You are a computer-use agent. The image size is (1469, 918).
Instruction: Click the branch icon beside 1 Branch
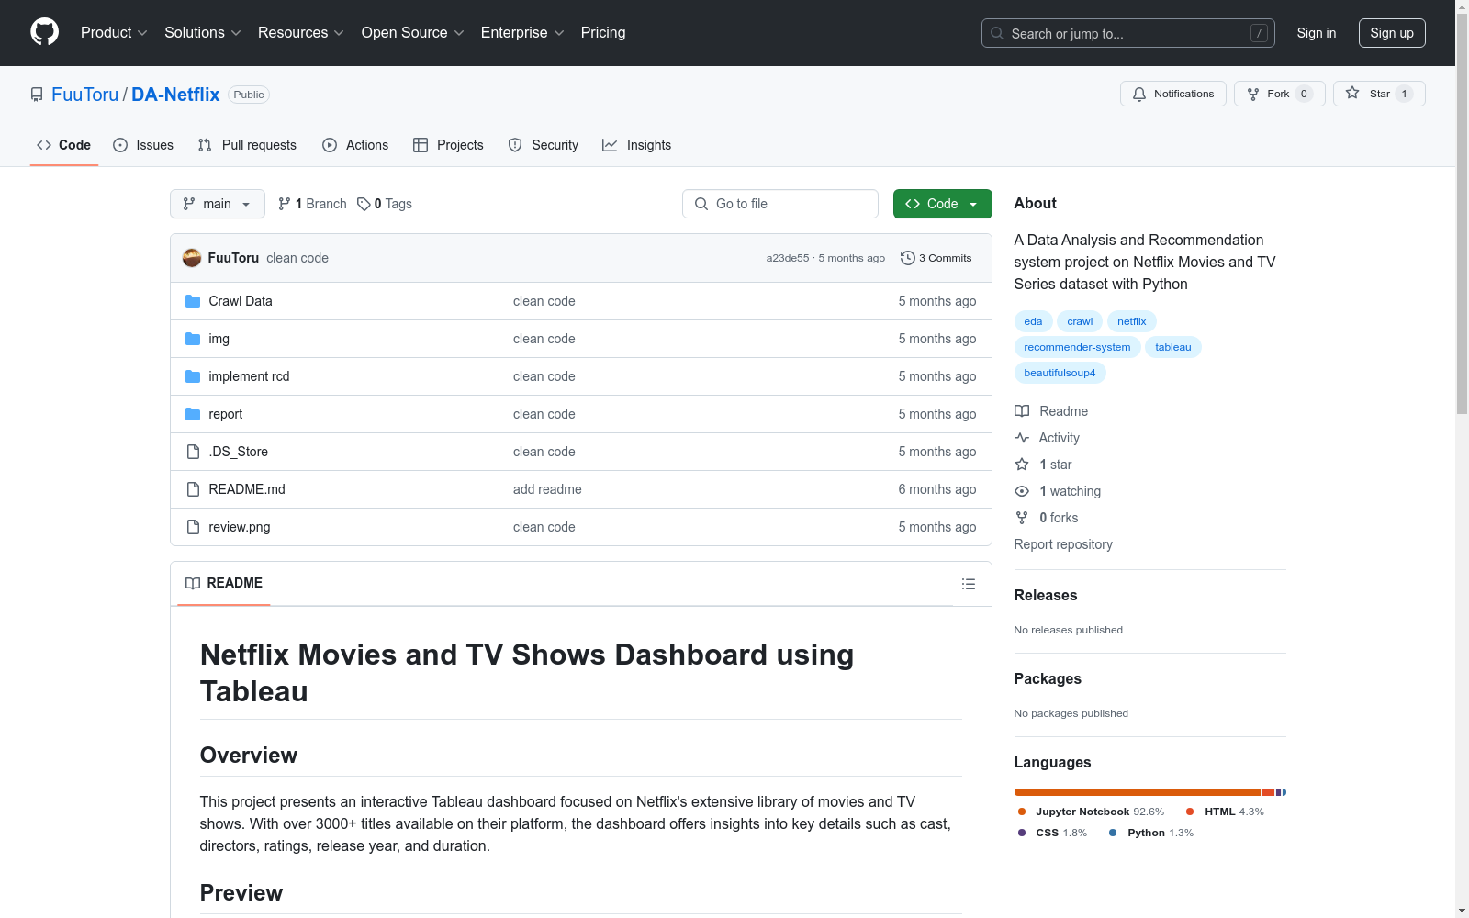pyautogui.click(x=285, y=204)
